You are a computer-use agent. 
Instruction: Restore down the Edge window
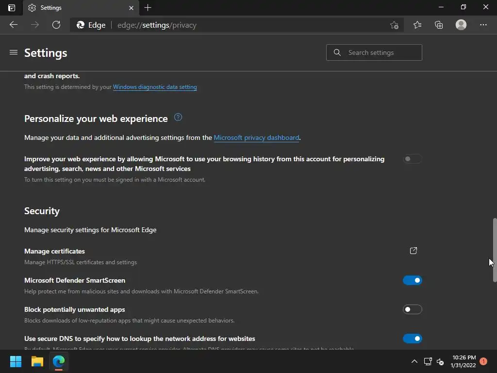click(x=464, y=7)
